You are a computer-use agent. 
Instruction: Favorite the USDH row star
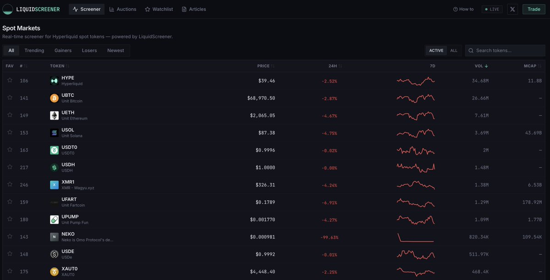click(10, 167)
